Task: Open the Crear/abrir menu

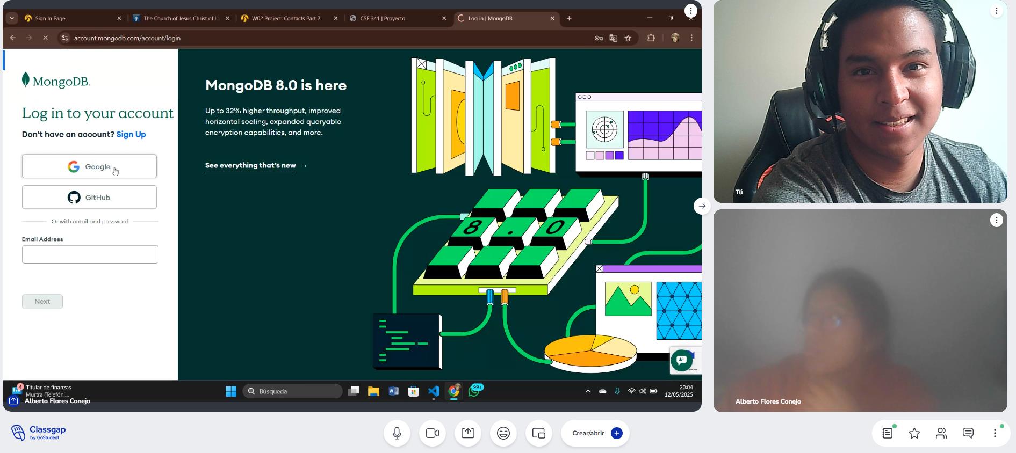Action: [x=595, y=433]
